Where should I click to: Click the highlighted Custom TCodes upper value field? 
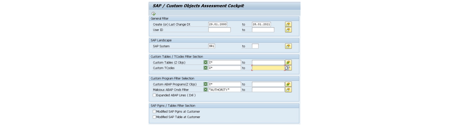tap(268, 68)
